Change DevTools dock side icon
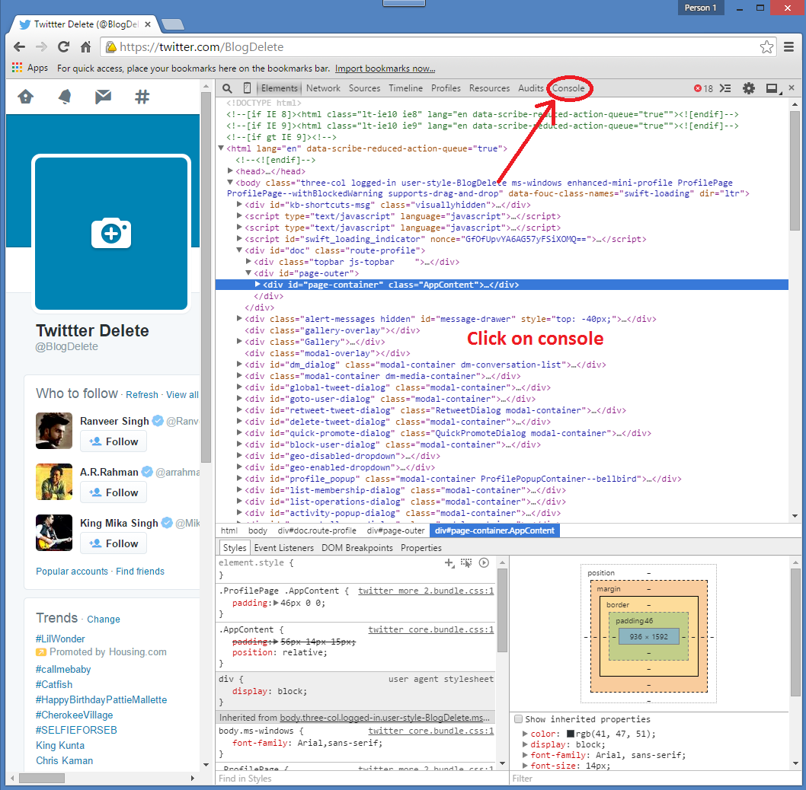This screenshot has height=790, width=806. click(x=773, y=88)
